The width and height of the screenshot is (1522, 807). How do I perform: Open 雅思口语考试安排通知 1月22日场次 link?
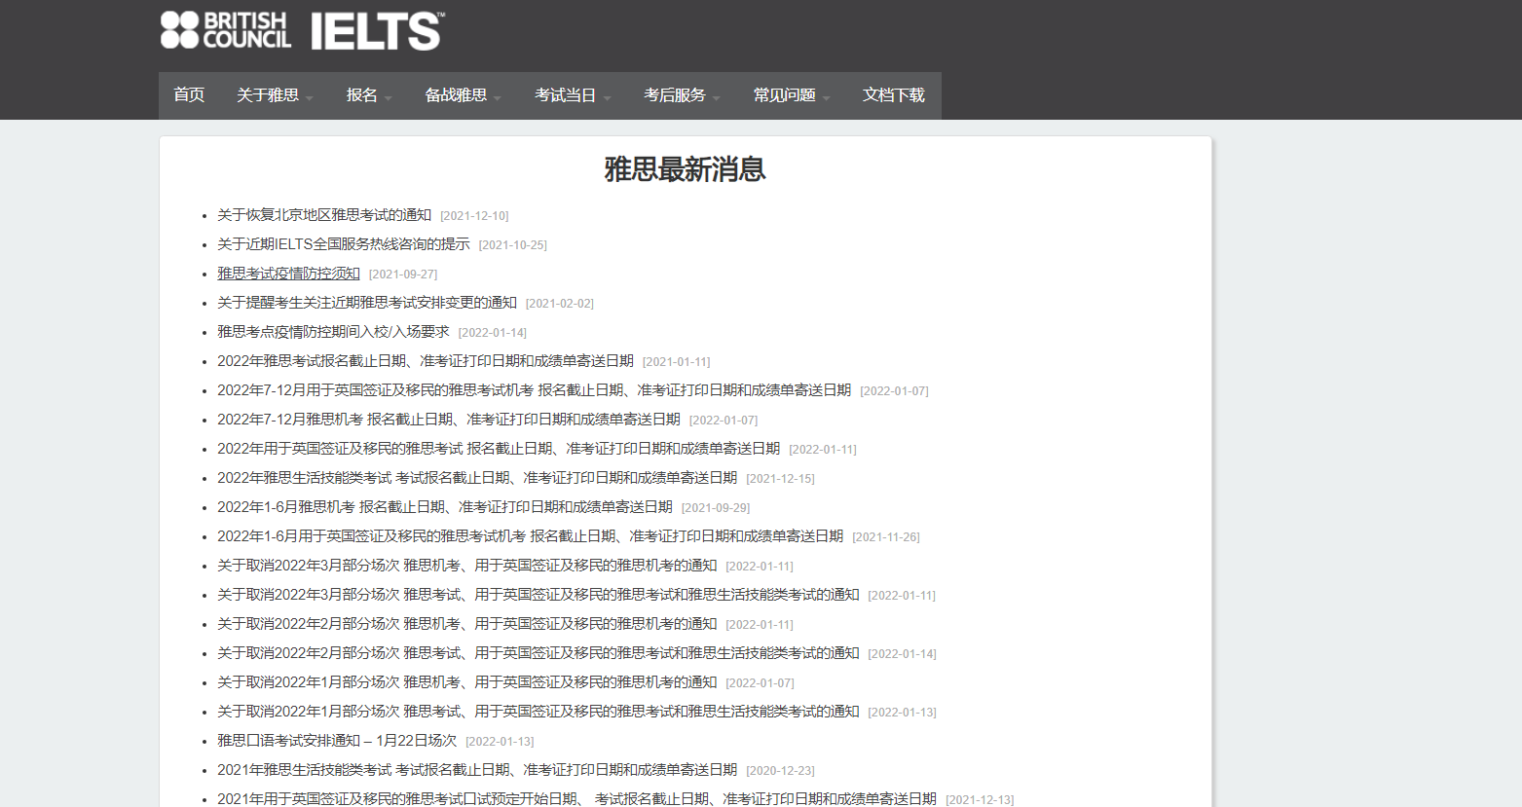(x=336, y=741)
